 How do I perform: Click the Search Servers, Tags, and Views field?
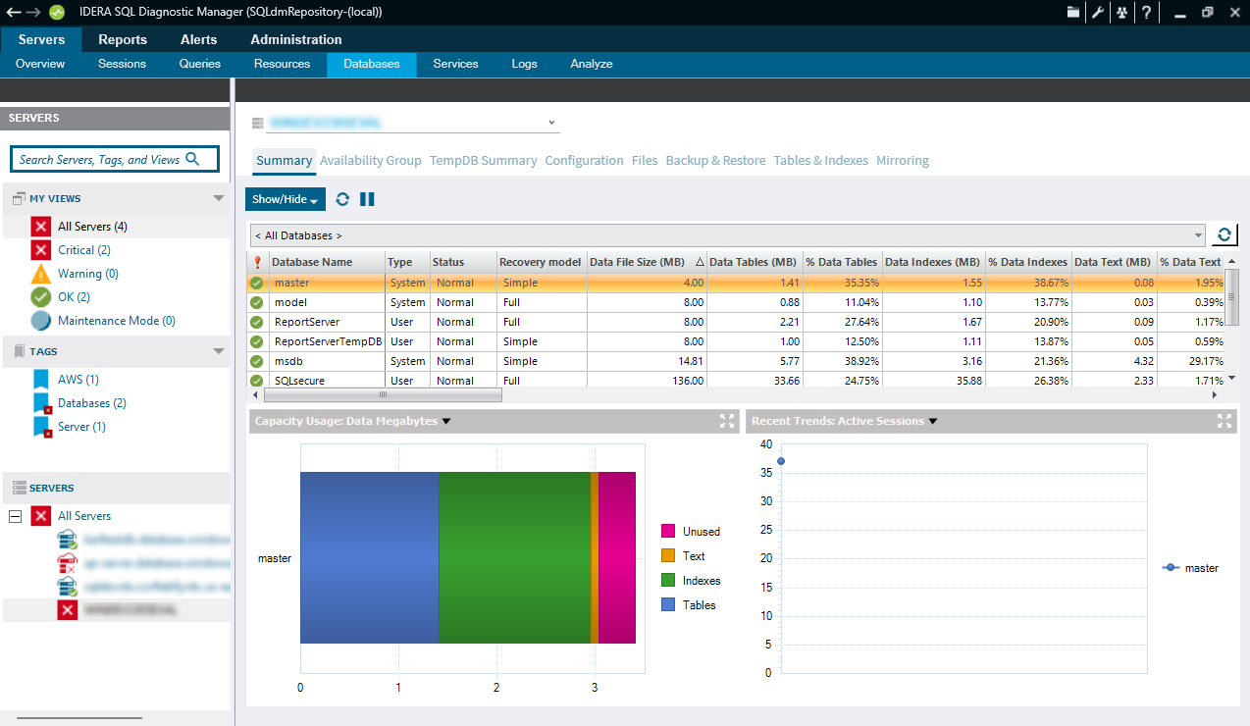coord(100,159)
